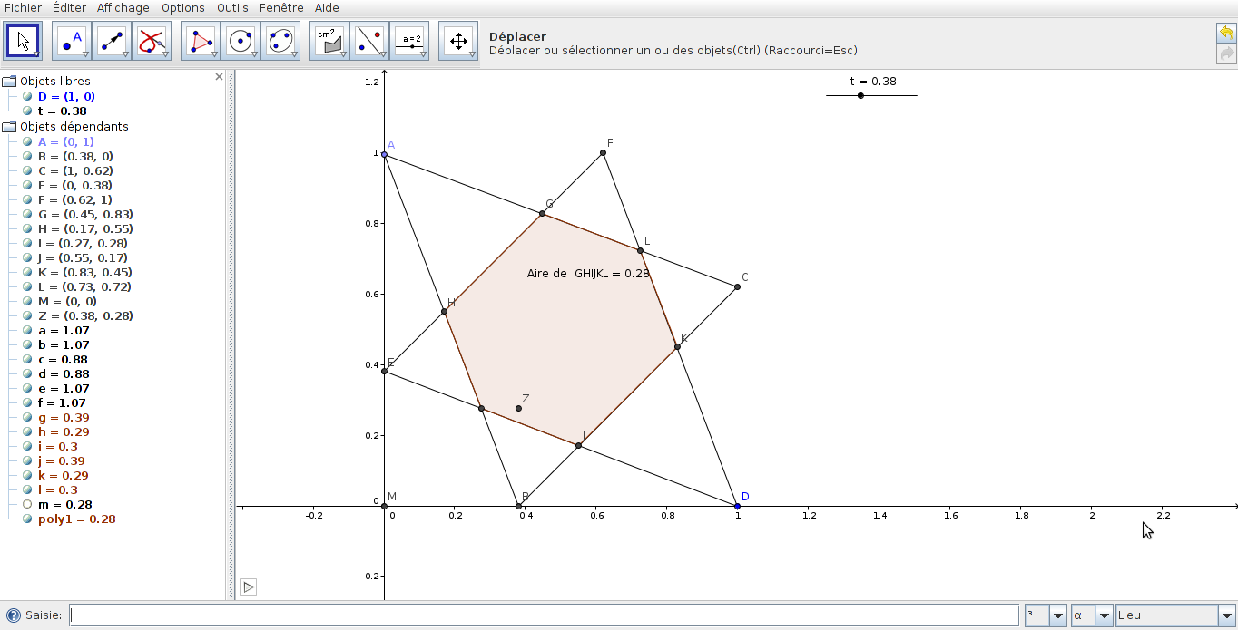Screen dimensions: 1238x630
Task: Click the t = 0.38 slider handle
Action: pos(860,95)
